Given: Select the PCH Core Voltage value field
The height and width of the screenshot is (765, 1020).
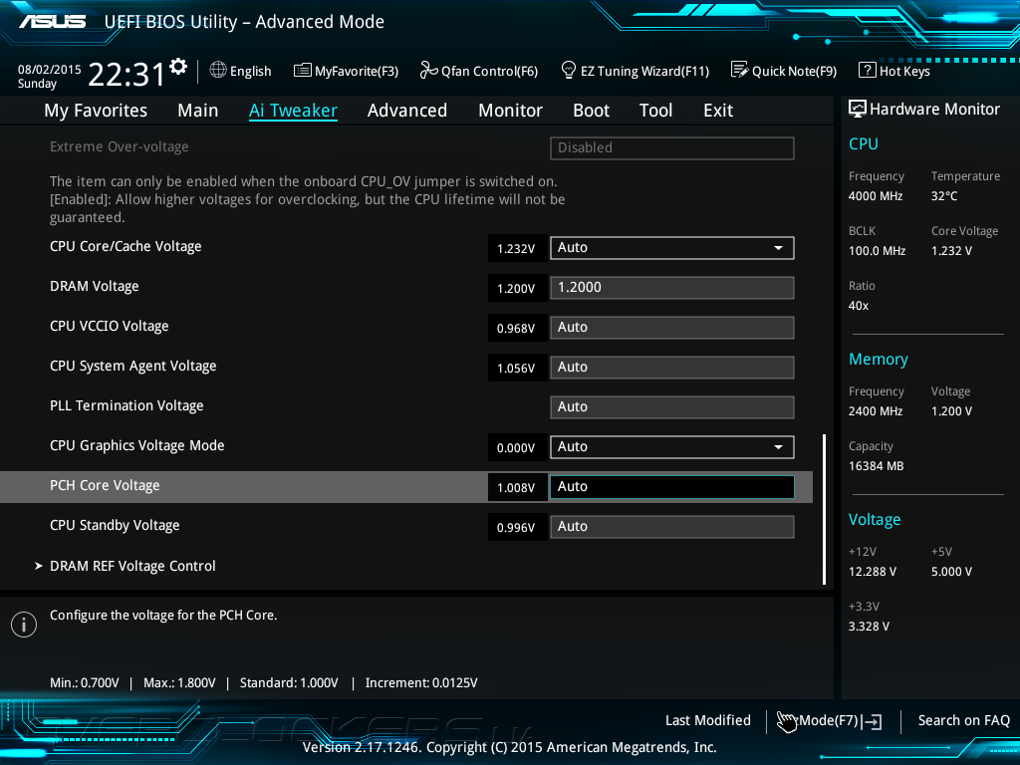Looking at the screenshot, I should pyautogui.click(x=671, y=487).
